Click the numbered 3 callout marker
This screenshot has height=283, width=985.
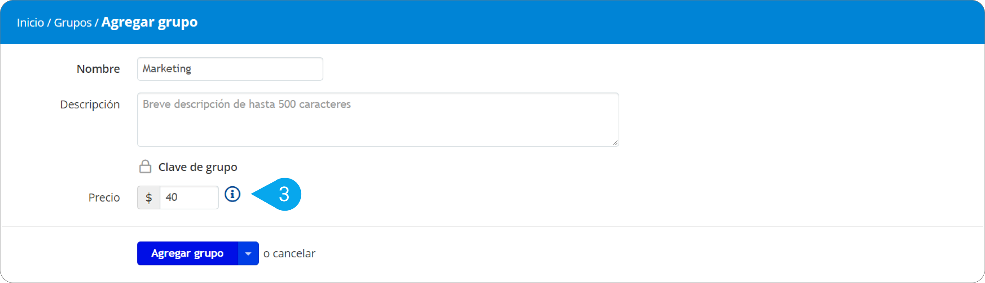pyautogui.click(x=277, y=194)
